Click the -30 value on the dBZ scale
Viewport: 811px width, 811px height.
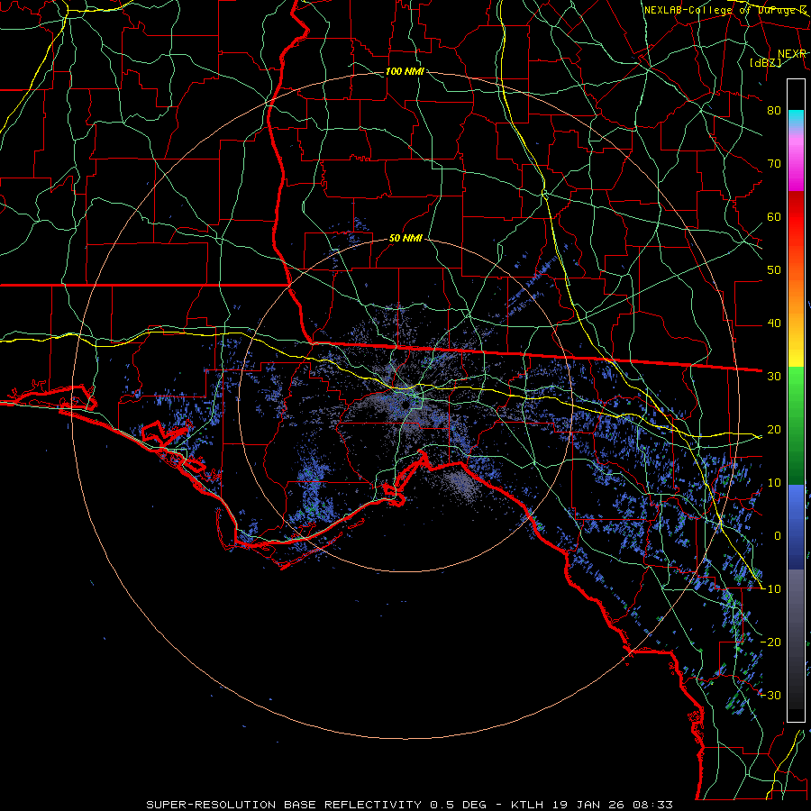coord(770,695)
